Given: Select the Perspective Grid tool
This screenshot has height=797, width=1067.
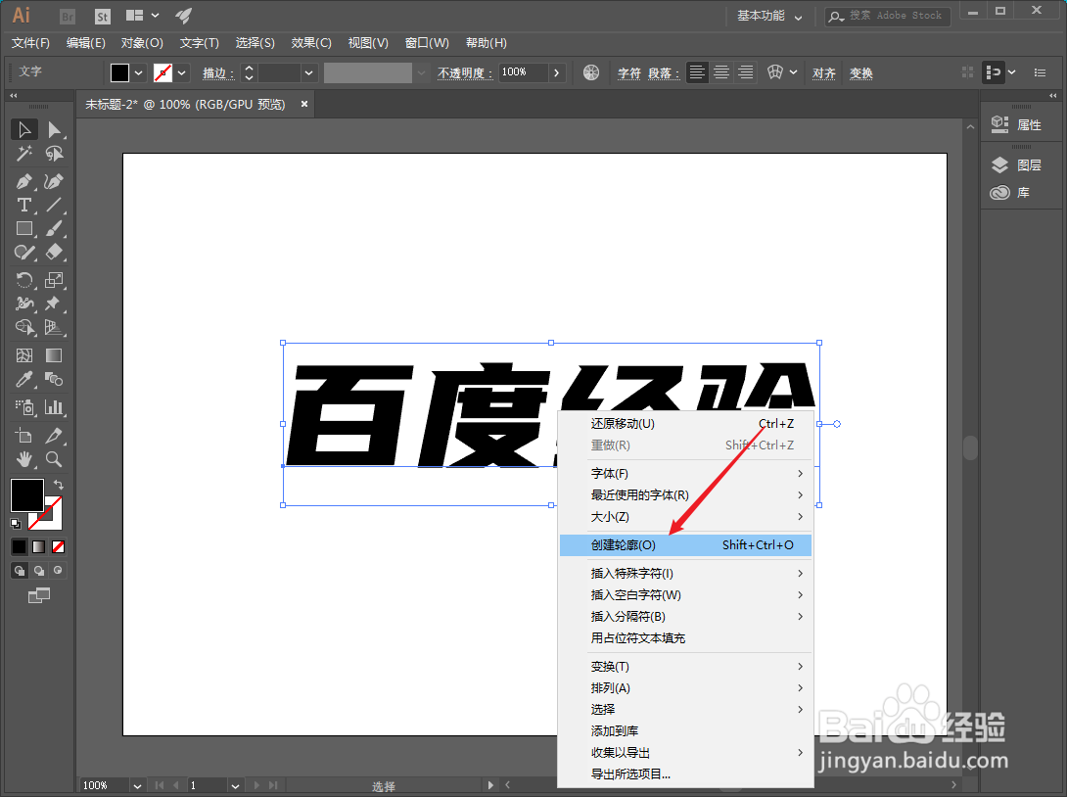Looking at the screenshot, I should pos(54,327).
